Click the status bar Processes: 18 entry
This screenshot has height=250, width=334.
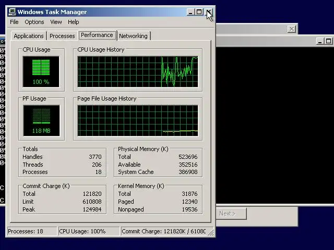32,231
